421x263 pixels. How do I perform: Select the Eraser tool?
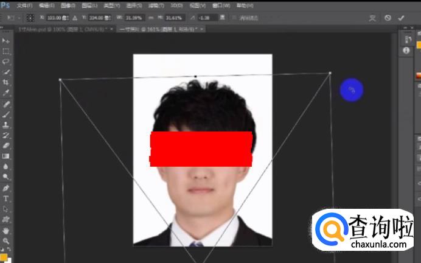[x=6, y=146]
